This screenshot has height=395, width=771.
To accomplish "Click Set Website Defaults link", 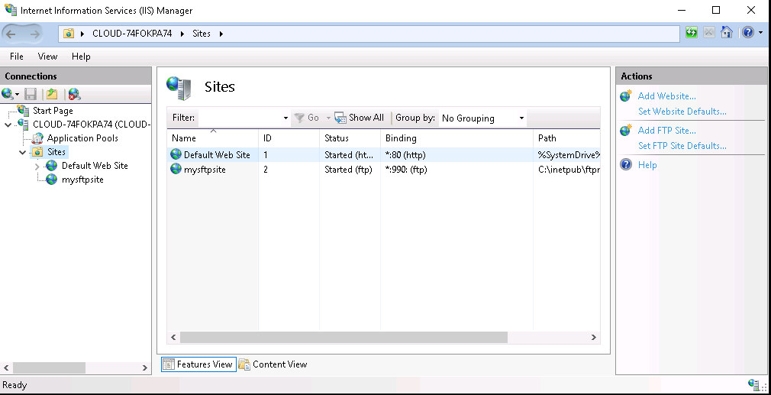I will 682,112.
